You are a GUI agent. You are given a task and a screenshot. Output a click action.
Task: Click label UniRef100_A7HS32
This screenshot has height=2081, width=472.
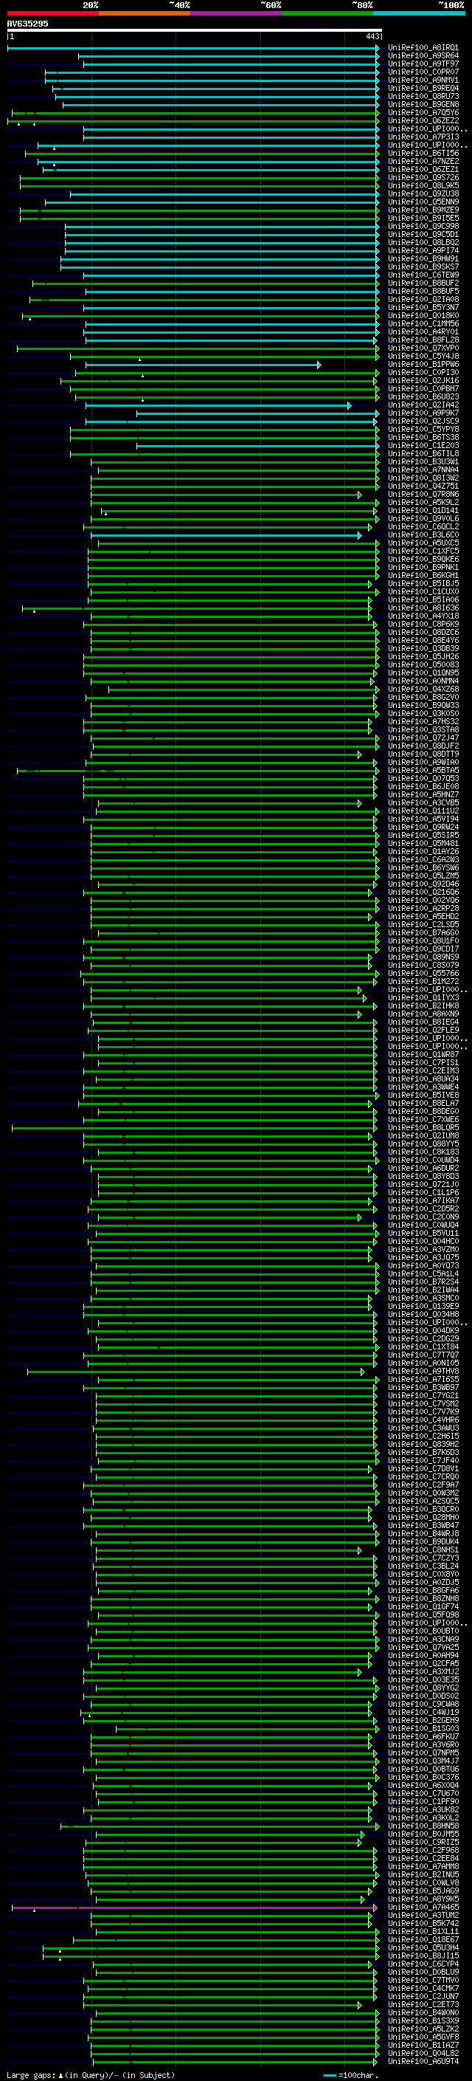(423, 722)
